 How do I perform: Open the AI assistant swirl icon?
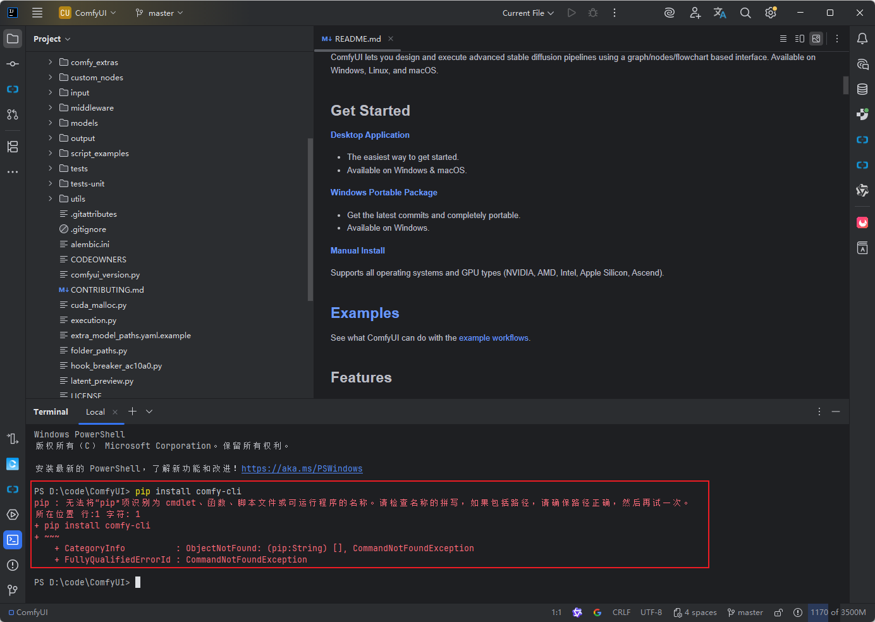670,13
